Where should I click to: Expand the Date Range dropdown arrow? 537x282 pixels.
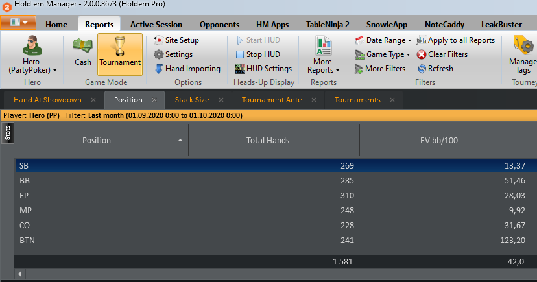(x=409, y=40)
